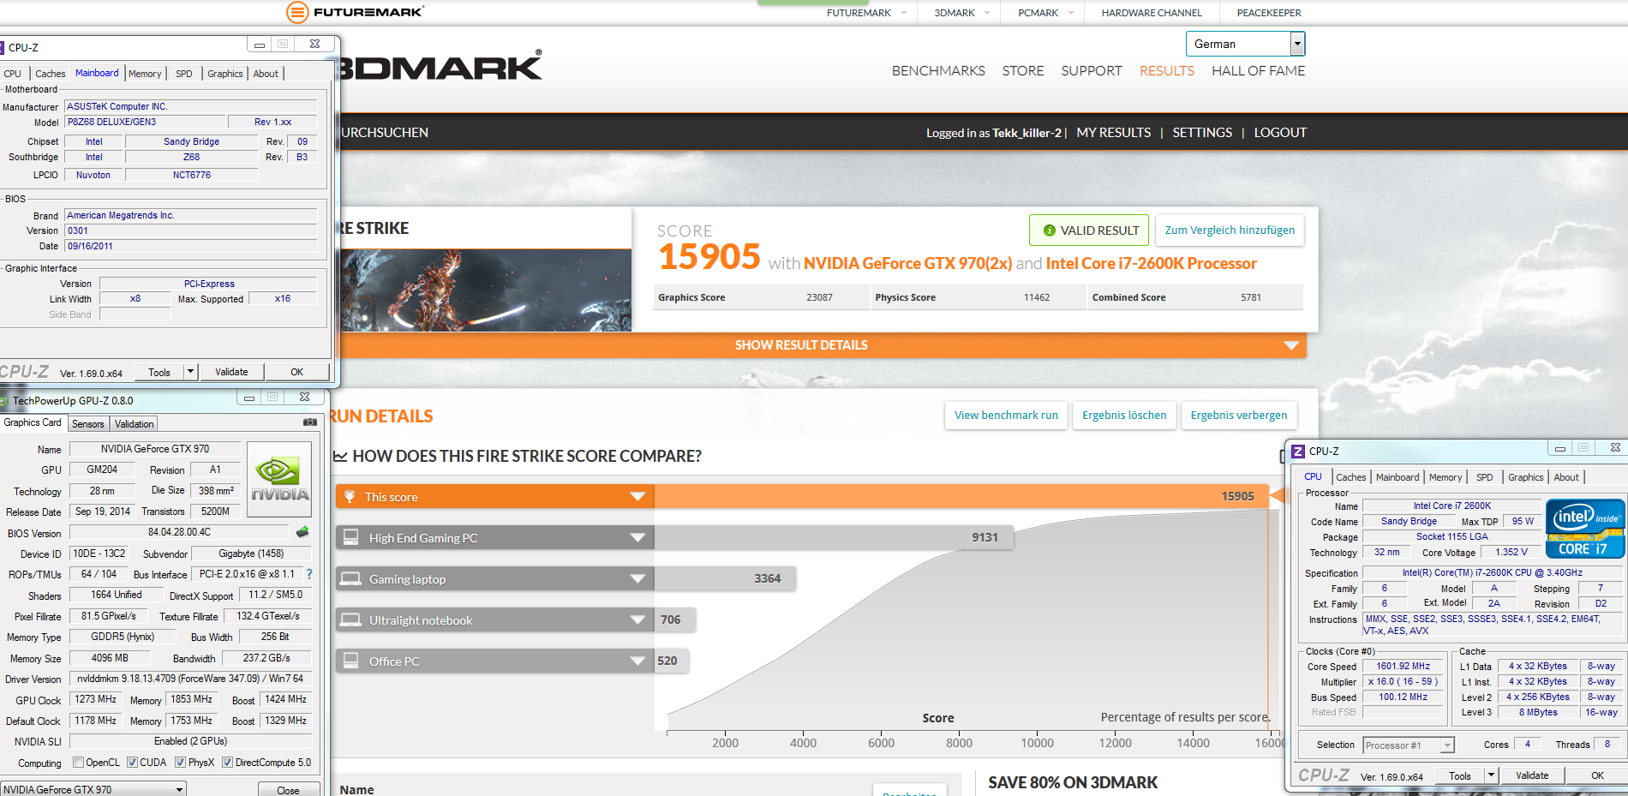Toggle the DirectCompute 5.0 checkbox

click(227, 763)
